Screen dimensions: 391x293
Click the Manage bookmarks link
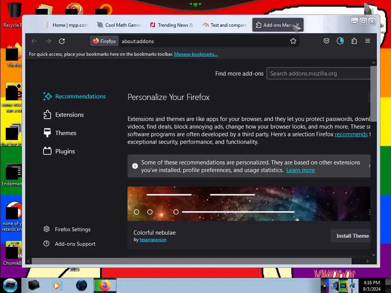[x=196, y=54]
